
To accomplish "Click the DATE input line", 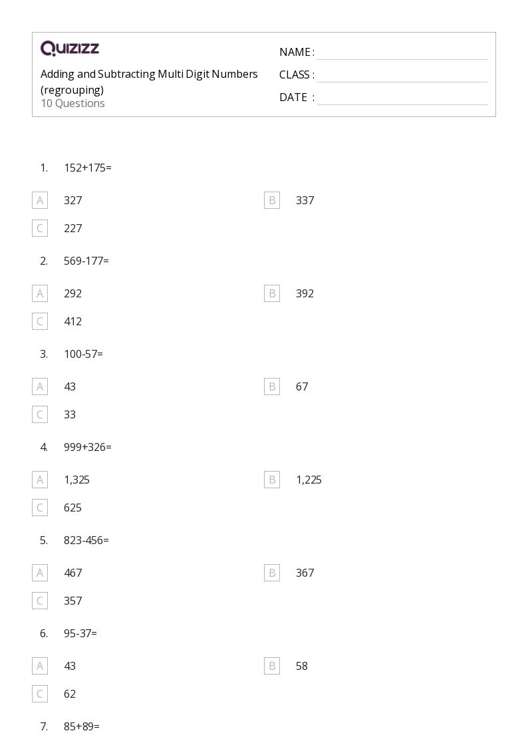I will coord(402,98).
